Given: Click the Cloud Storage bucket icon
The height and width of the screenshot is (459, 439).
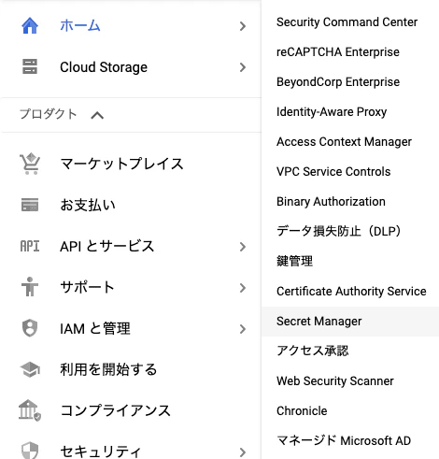Looking at the screenshot, I should 30,66.
